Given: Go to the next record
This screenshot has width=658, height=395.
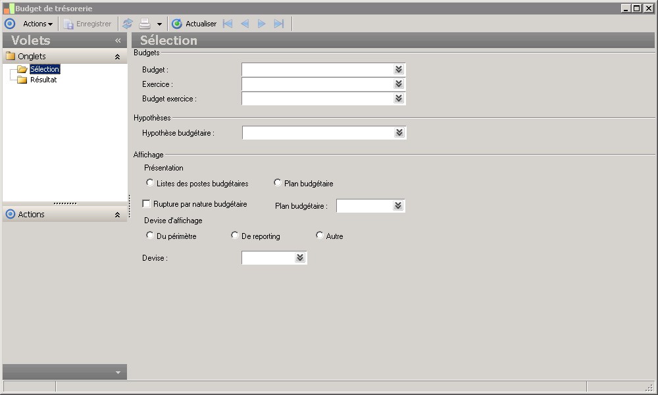Looking at the screenshot, I should coord(261,24).
